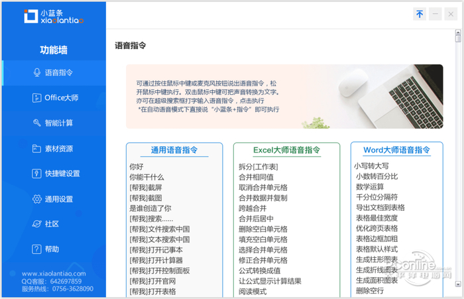
Task: Click 是谁创造了你 command
Action: tap(150, 208)
